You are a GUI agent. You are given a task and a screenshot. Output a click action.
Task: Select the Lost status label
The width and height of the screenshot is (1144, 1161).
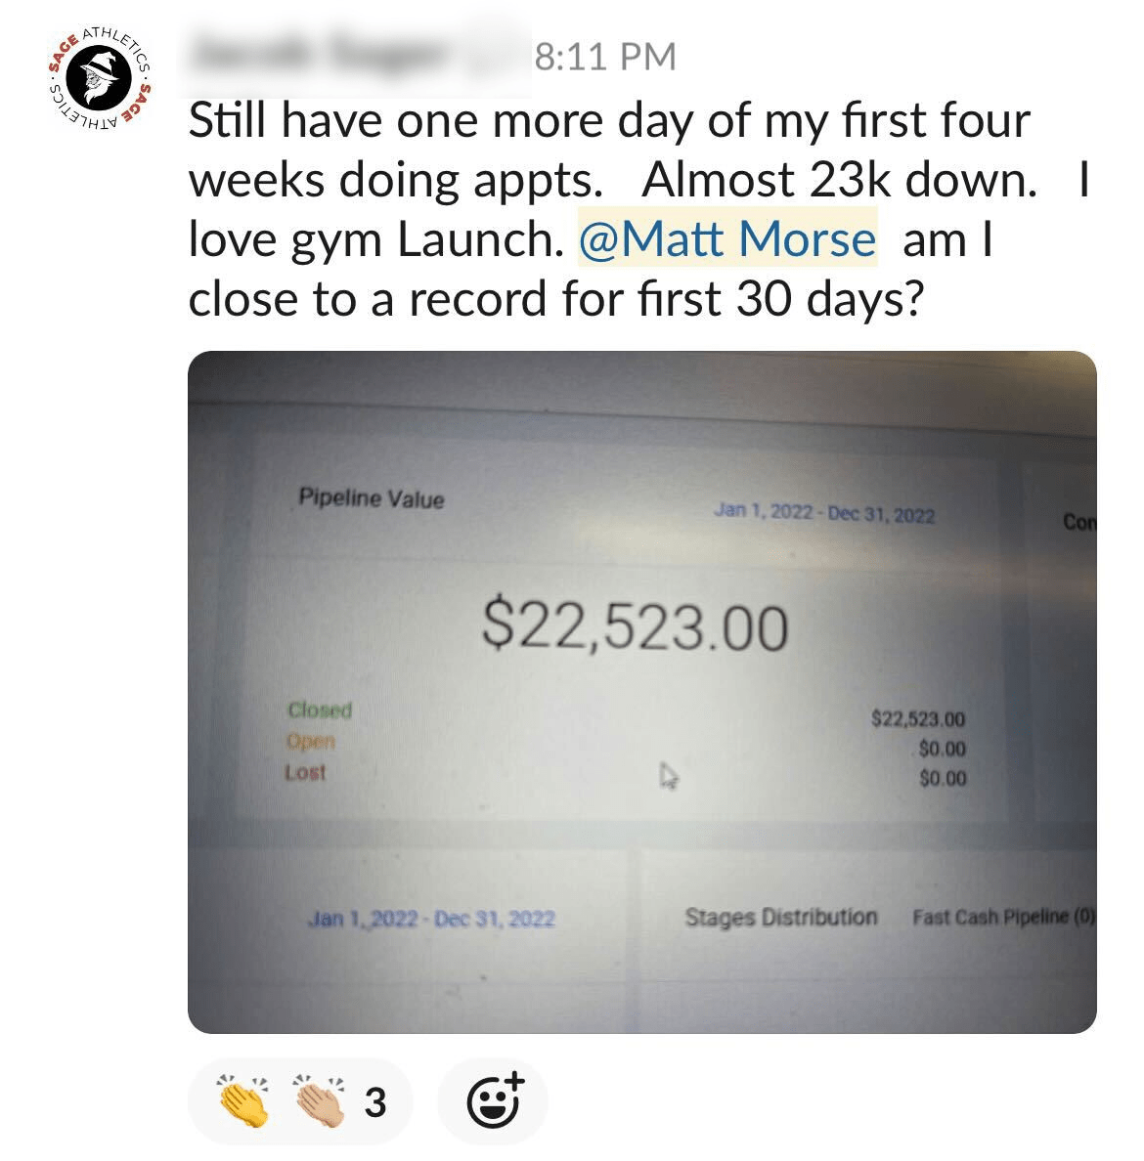pyautogui.click(x=305, y=772)
